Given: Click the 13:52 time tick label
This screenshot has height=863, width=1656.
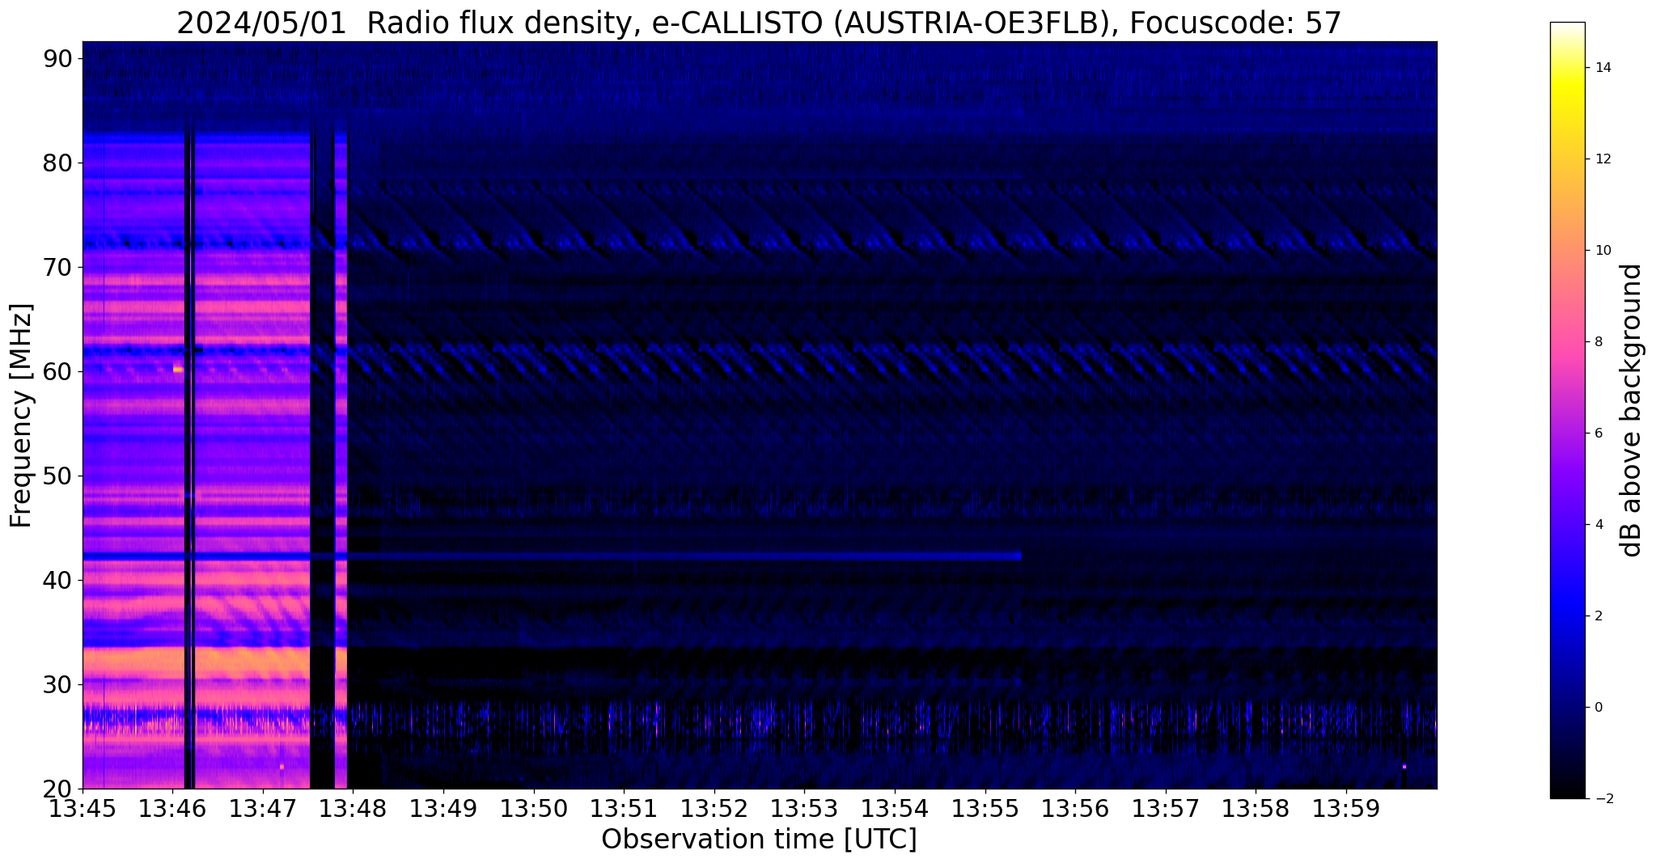Looking at the screenshot, I should pos(714,809).
